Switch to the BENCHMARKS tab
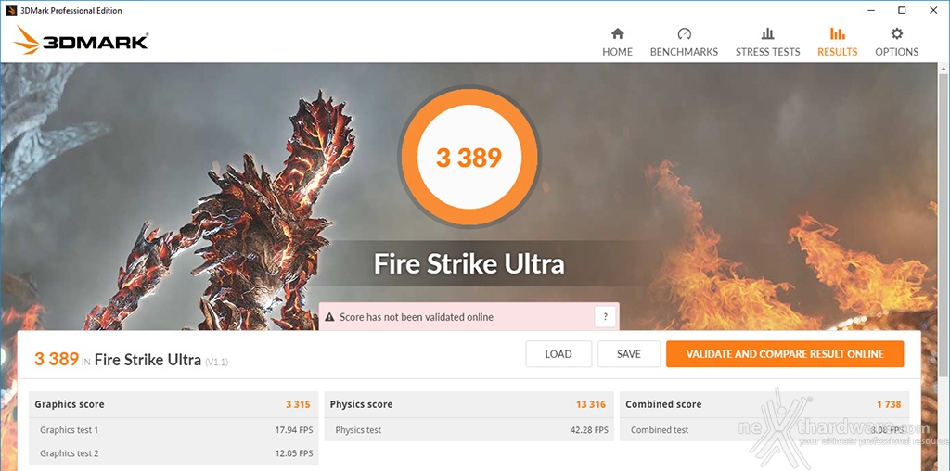The height and width of the screenshot is (471, 950). (x=684, y=43)
